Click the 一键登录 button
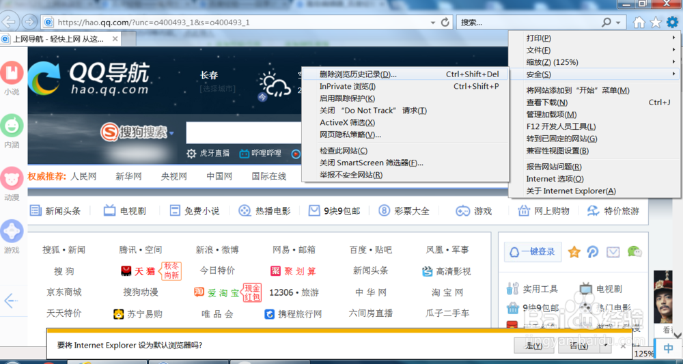 (x=533, y=251)
